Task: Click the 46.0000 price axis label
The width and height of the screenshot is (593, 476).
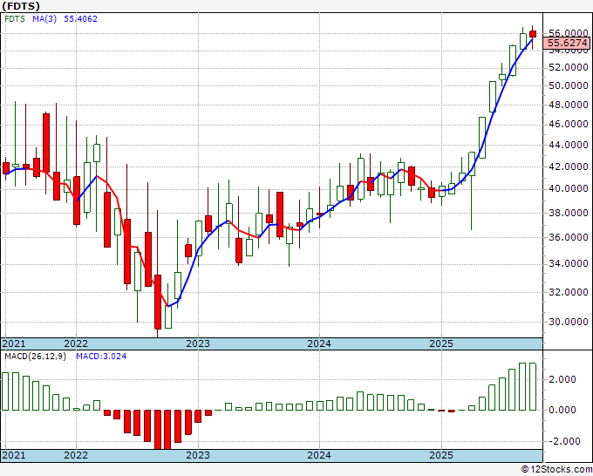Action: (x=568, y=124)
